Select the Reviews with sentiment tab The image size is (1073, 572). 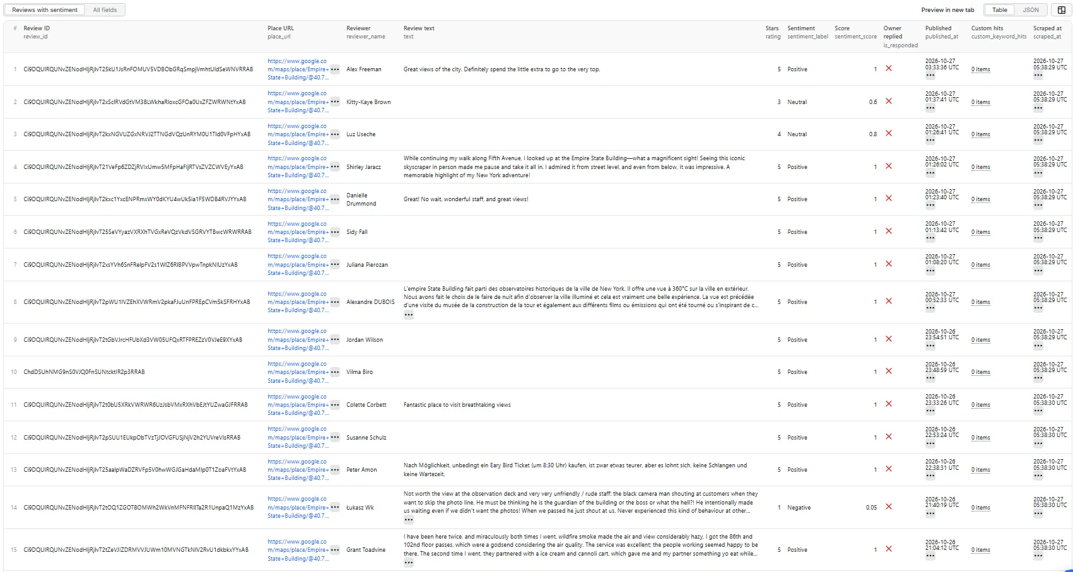pyautogui.click(x=45, y=10)
